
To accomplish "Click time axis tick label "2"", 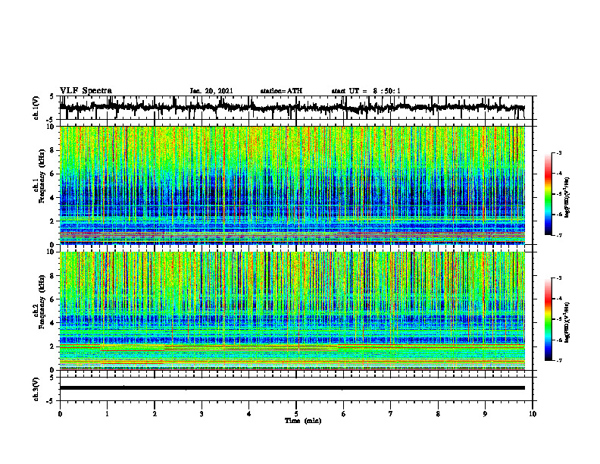I will [x=155, y=414].
